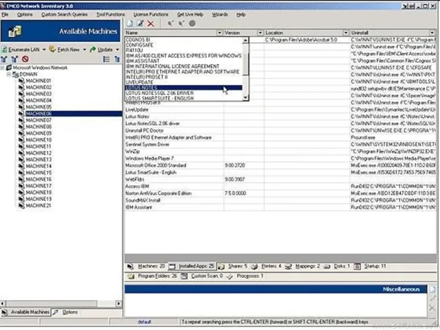
Task: Click the Fetch New button
Action: click(x=64, y=50)
